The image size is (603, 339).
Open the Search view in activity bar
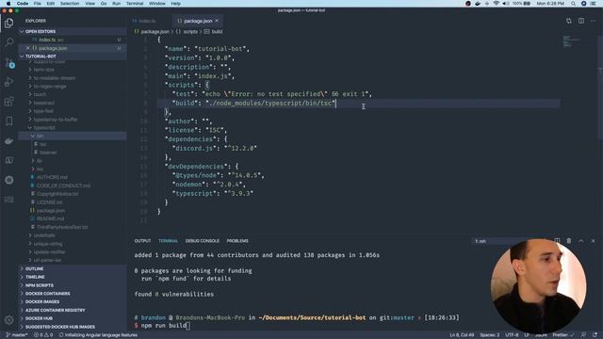point(8,41)
